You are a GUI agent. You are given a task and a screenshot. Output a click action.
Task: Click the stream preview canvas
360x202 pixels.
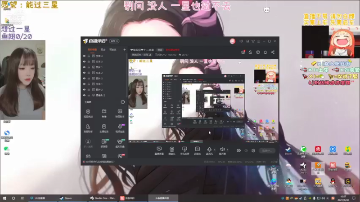pos(203,101)
